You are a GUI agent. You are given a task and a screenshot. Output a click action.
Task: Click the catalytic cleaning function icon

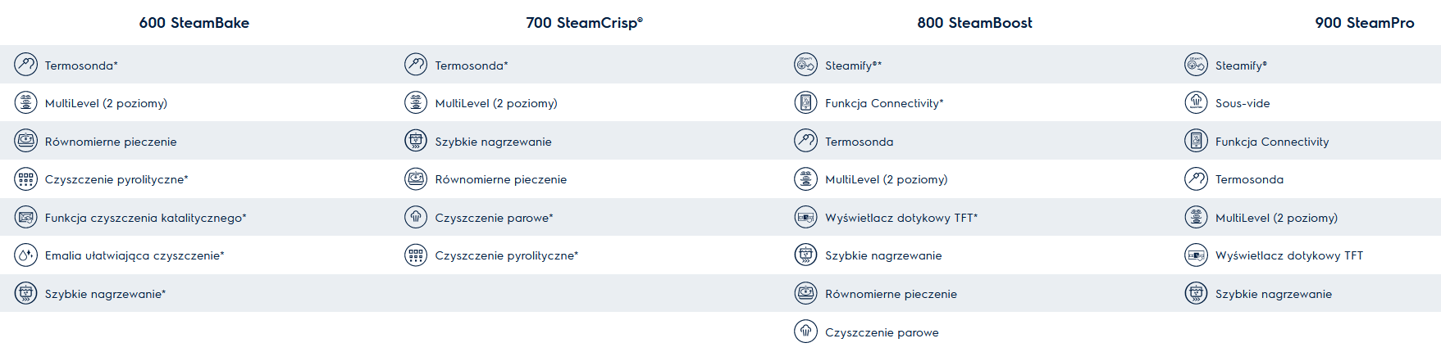click(x=26, y=218)
